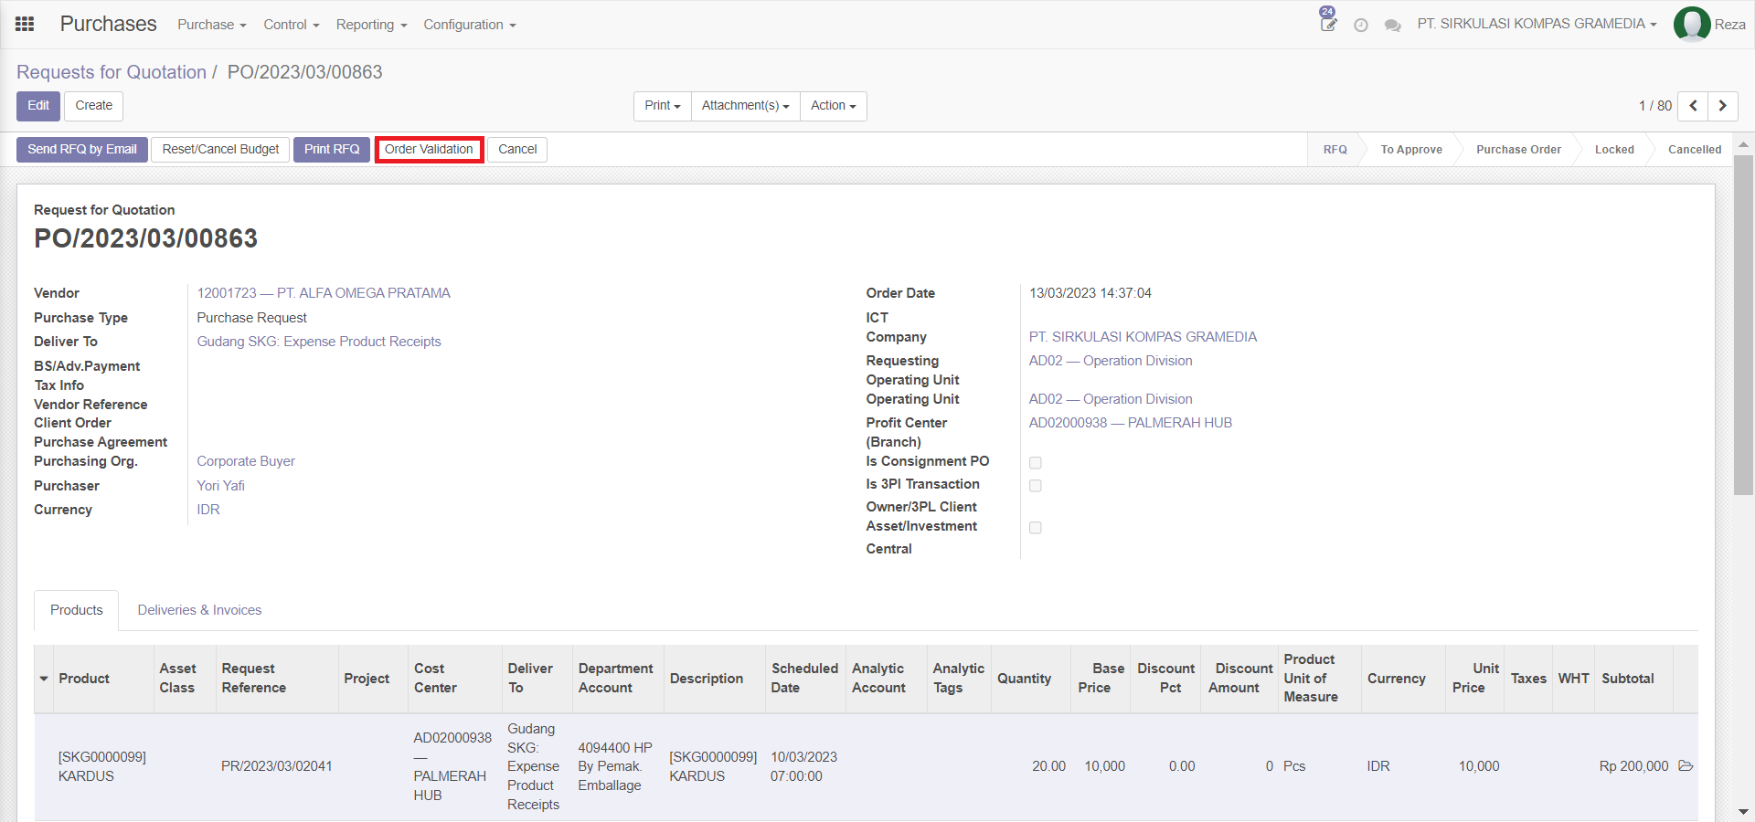The image size is (1755, 822).
Task: Select the Locked status stage
Action: [1614, 150]
